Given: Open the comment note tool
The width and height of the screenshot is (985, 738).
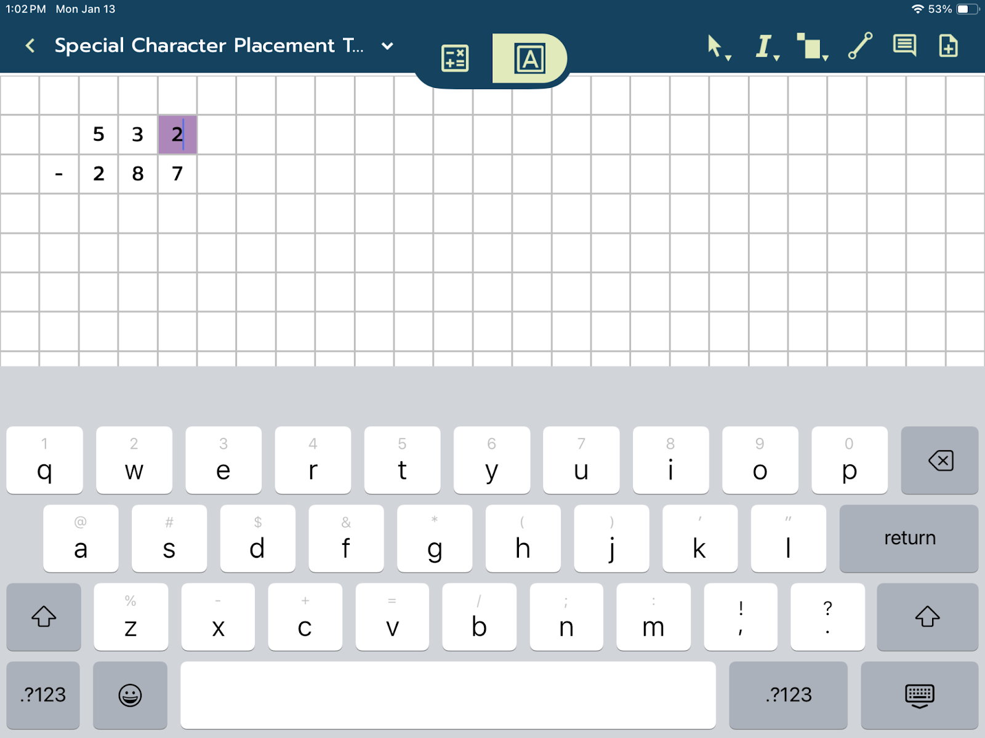Looking at the screenshot, I should point(904,46).
